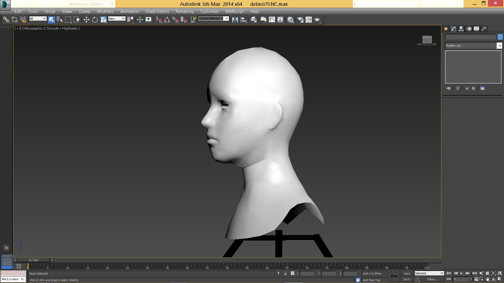Activate the Select and Rotate tool

point(95,20)
